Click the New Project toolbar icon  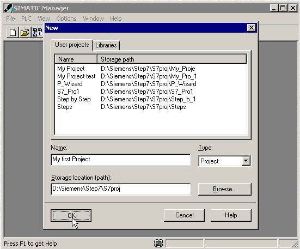(x=13, y=32)
